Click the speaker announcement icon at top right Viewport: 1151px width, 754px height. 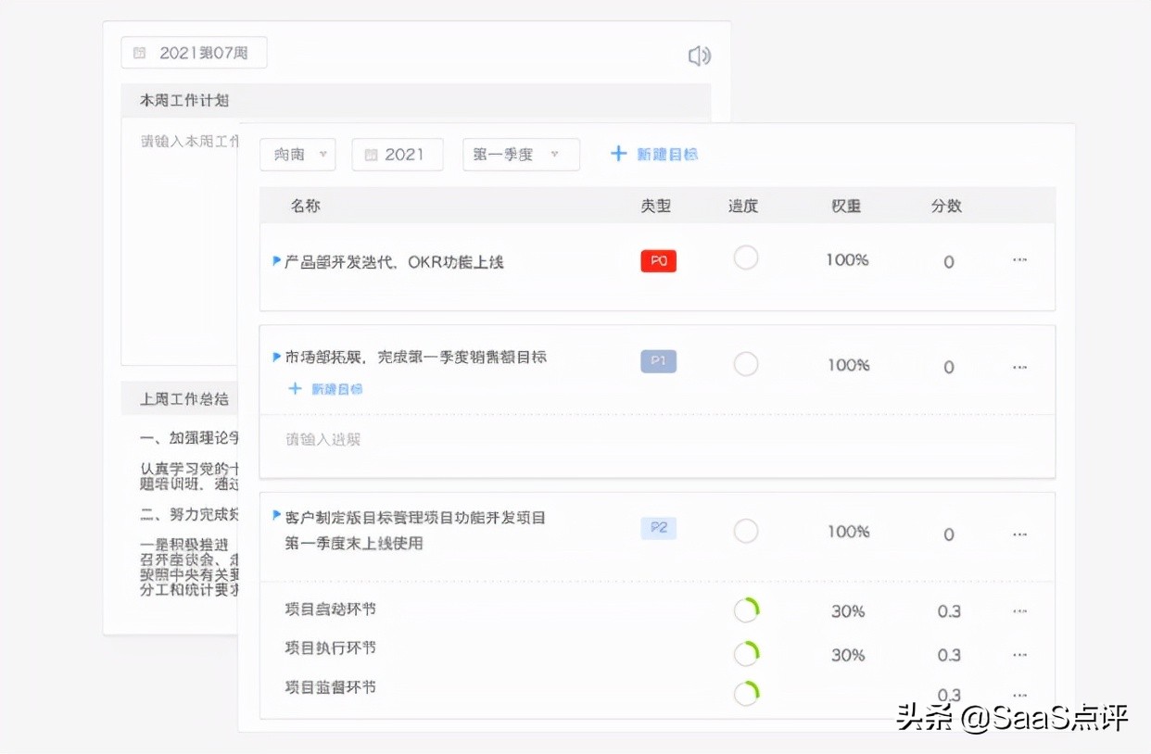point(700,56)
